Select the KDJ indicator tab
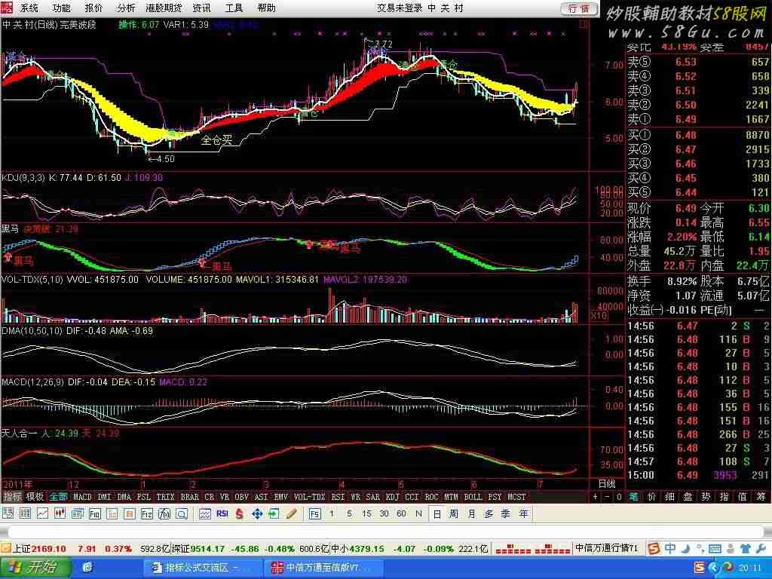This screenshot has height=579, width=772. click(392, 497)
